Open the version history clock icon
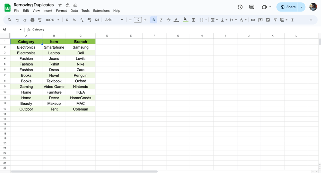321x173 pixels. (x=240, y=7)
